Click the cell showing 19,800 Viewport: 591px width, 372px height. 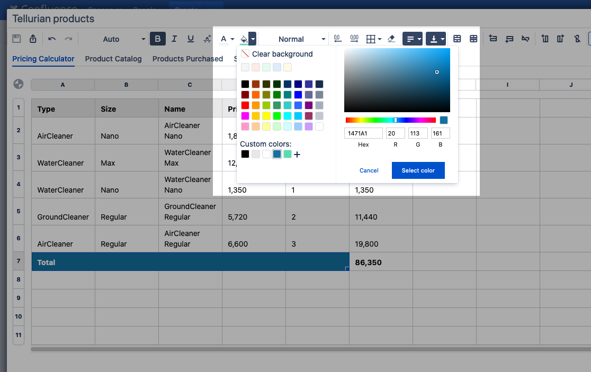coord(381,239)
